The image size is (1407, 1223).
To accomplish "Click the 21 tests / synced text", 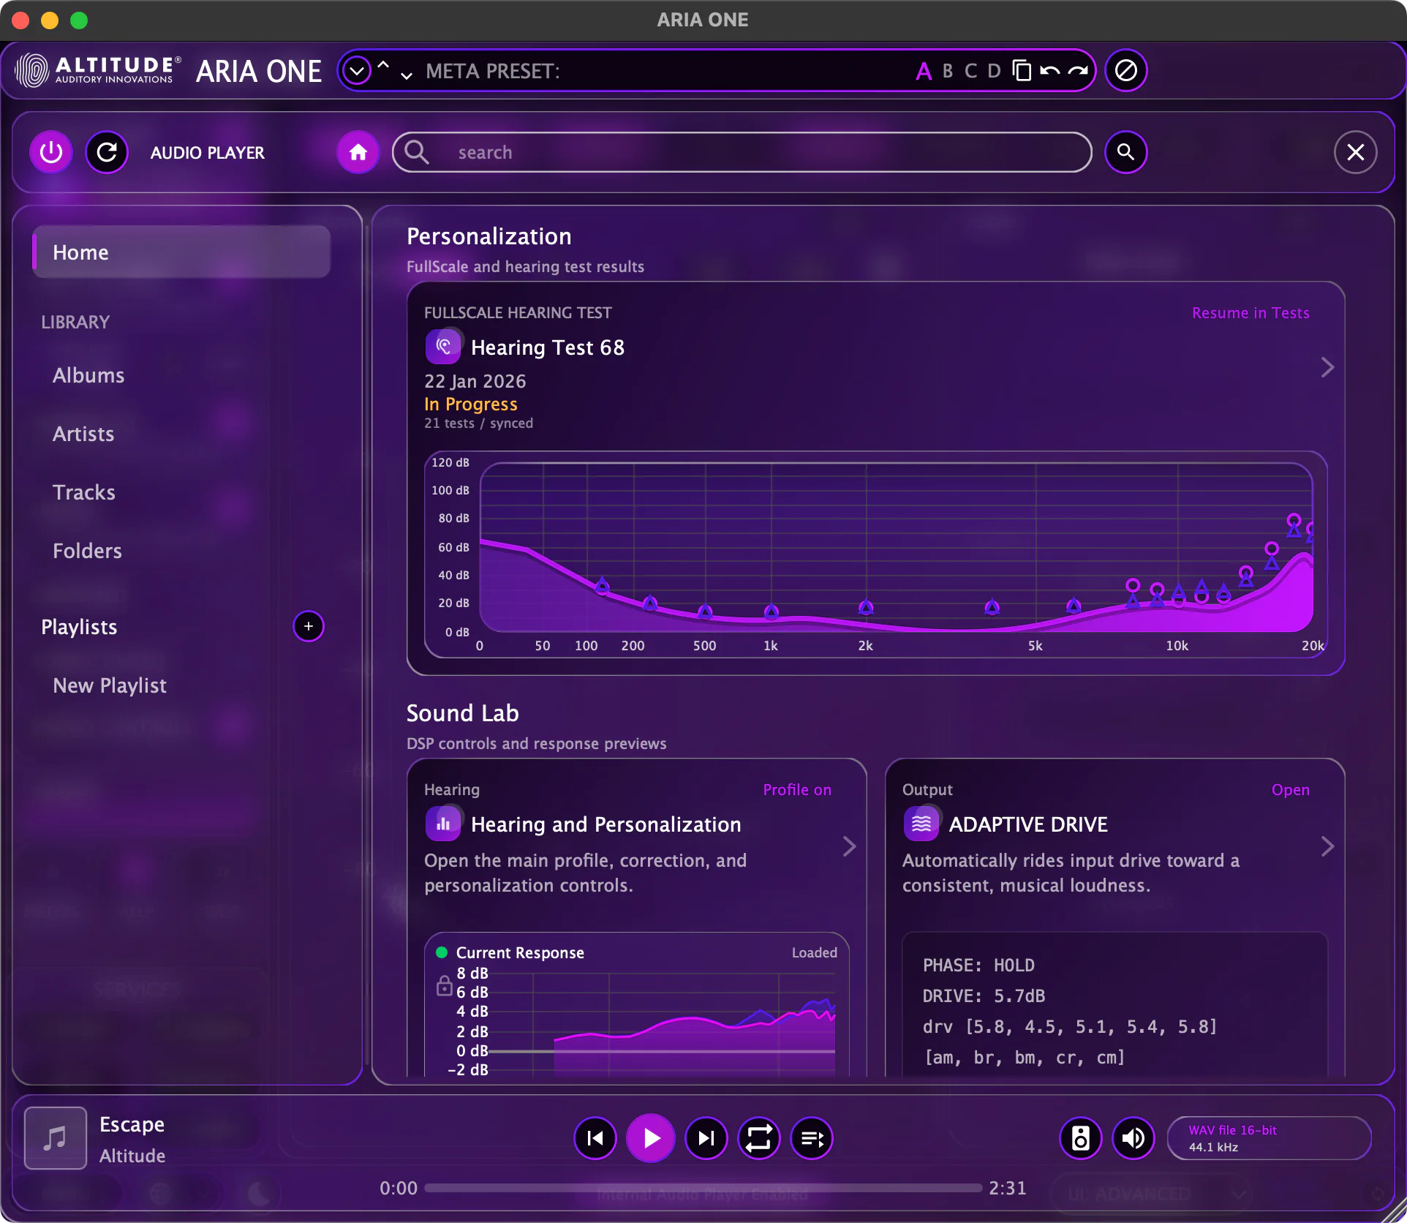I will tap(478, 424).
